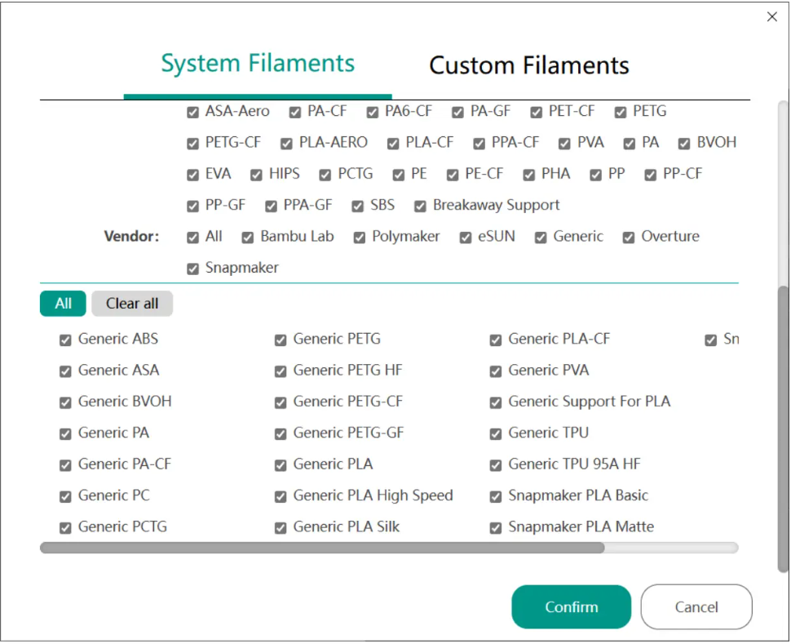The image size is (791, 644).
Task: Toggle the eSUN vendor checkbox
Action: 466,238
